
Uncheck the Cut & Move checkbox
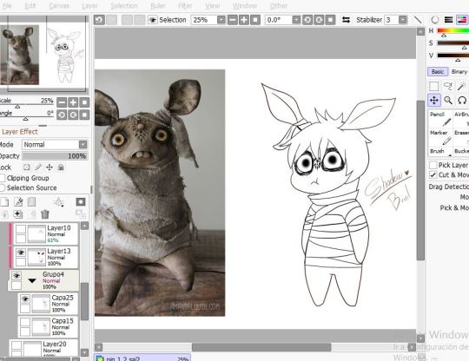(x=433, y=174)
